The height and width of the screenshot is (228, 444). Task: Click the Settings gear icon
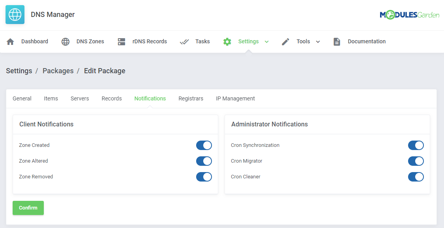(x=227, y=42)
